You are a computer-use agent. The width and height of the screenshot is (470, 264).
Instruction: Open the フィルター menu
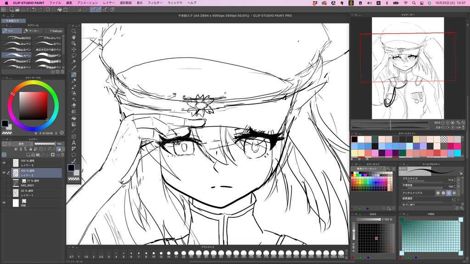point(155,3)
